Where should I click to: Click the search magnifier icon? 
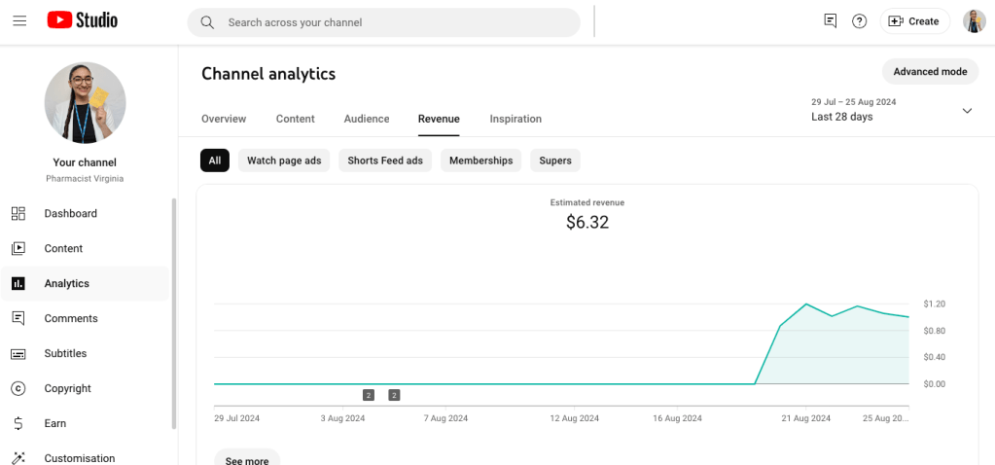pyautogui.click(x=207, y=22)
